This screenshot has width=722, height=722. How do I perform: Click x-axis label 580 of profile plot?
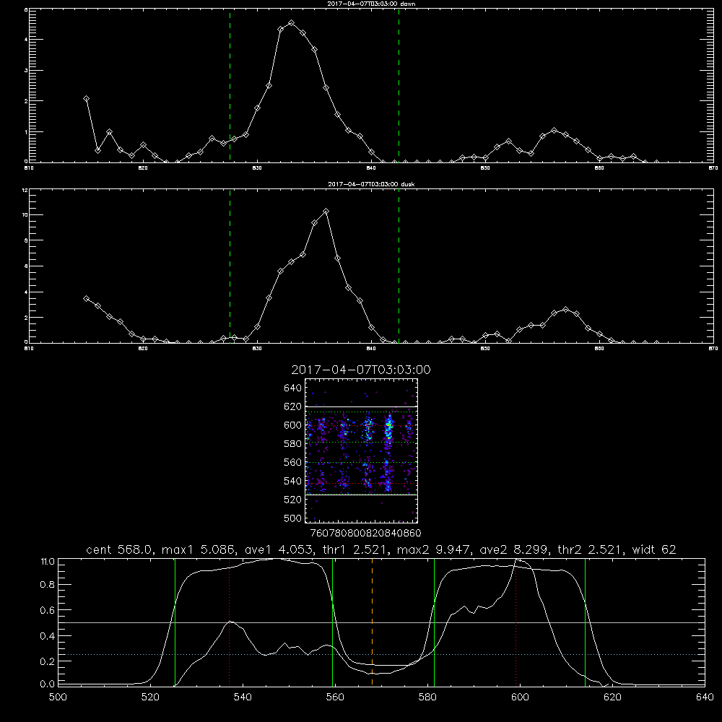427,697
